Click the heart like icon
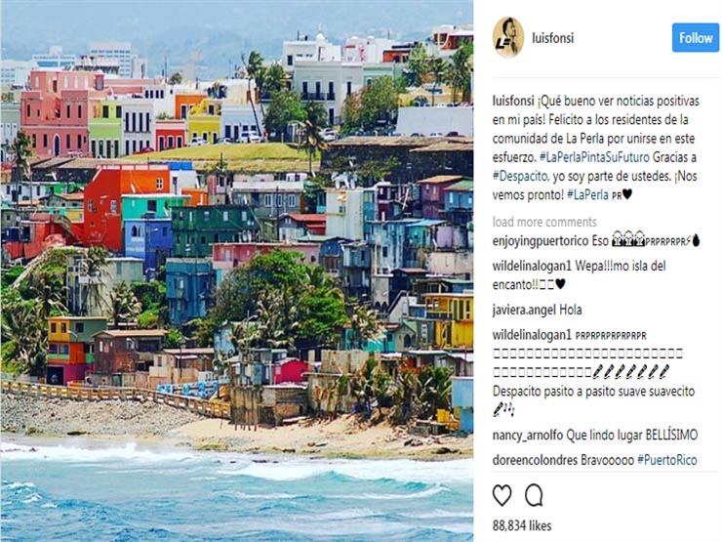 501,496
